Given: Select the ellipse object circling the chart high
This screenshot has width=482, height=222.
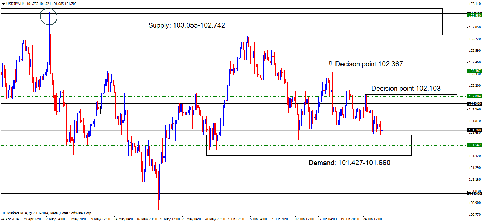Looking at the screenshot, I should click(x=48, y=16).
